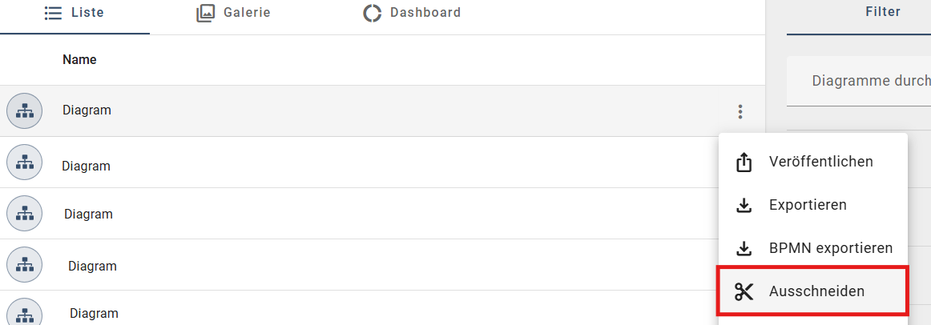
Task: Click the BPMN export download icon
Action: tap(744, 249)
